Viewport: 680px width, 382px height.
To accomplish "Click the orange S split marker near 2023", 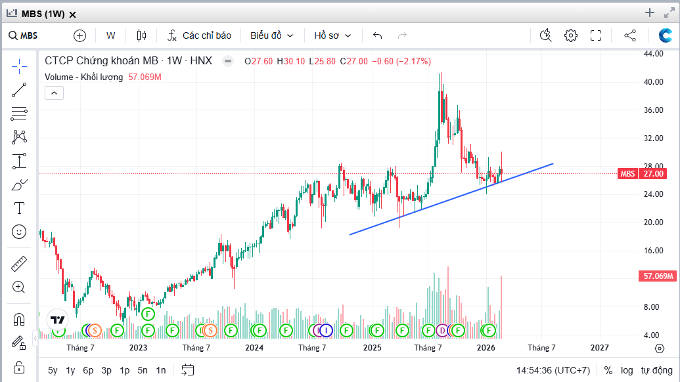I will pos(94,331).
